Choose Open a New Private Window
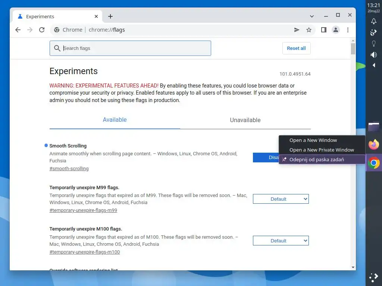382x286 pixels. (322, 150)
